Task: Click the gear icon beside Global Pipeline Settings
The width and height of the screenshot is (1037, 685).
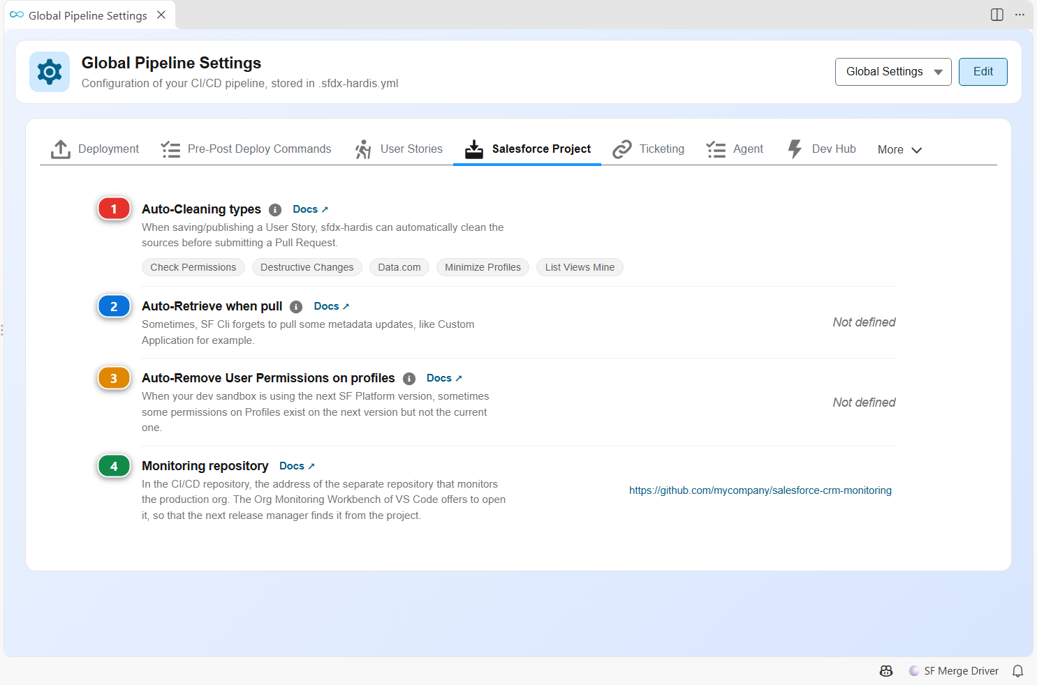Action: pos(50,72)
